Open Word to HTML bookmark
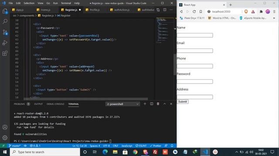279x156 pixels. (x=222, y=18)
